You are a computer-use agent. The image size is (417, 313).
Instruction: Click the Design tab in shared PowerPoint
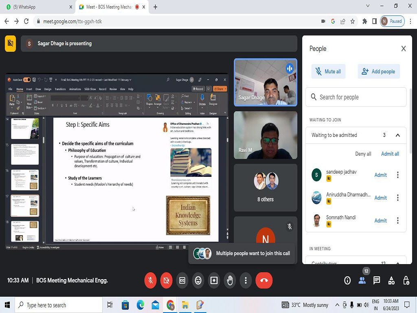pyautogui.click(x=48, y=89)
